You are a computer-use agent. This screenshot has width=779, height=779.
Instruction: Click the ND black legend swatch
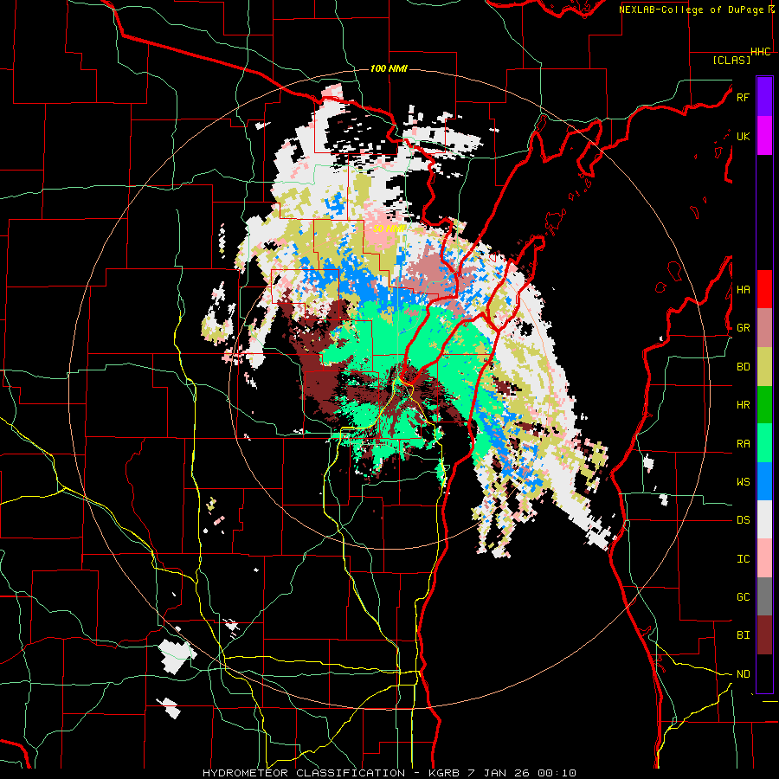(x=764, y=673)
